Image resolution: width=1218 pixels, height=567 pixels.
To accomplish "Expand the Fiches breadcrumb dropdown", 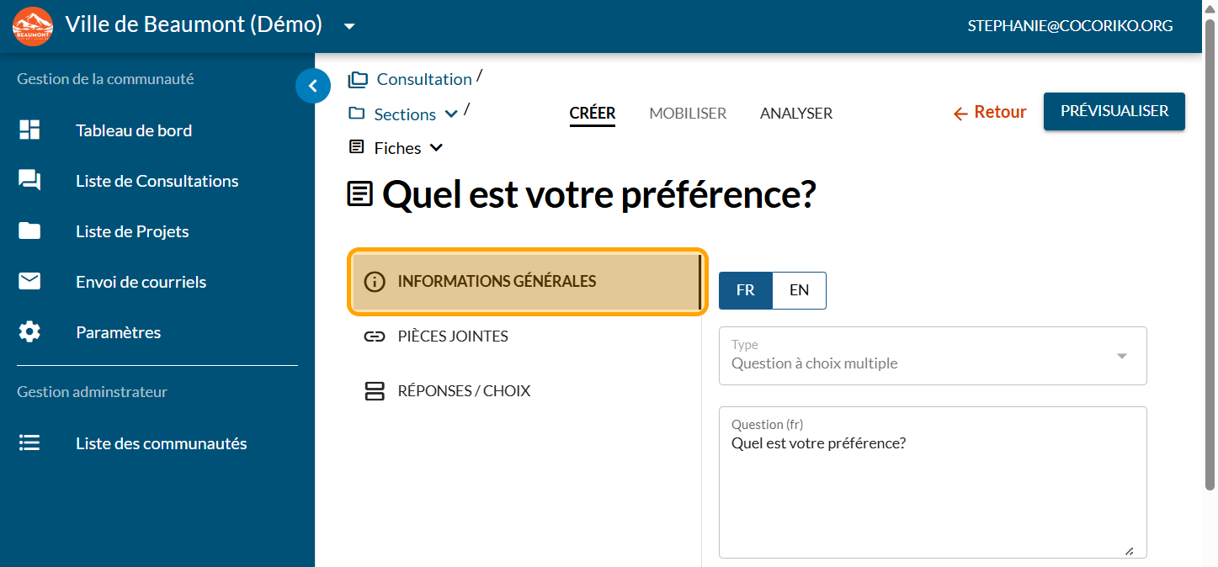I will coord(436,148).
